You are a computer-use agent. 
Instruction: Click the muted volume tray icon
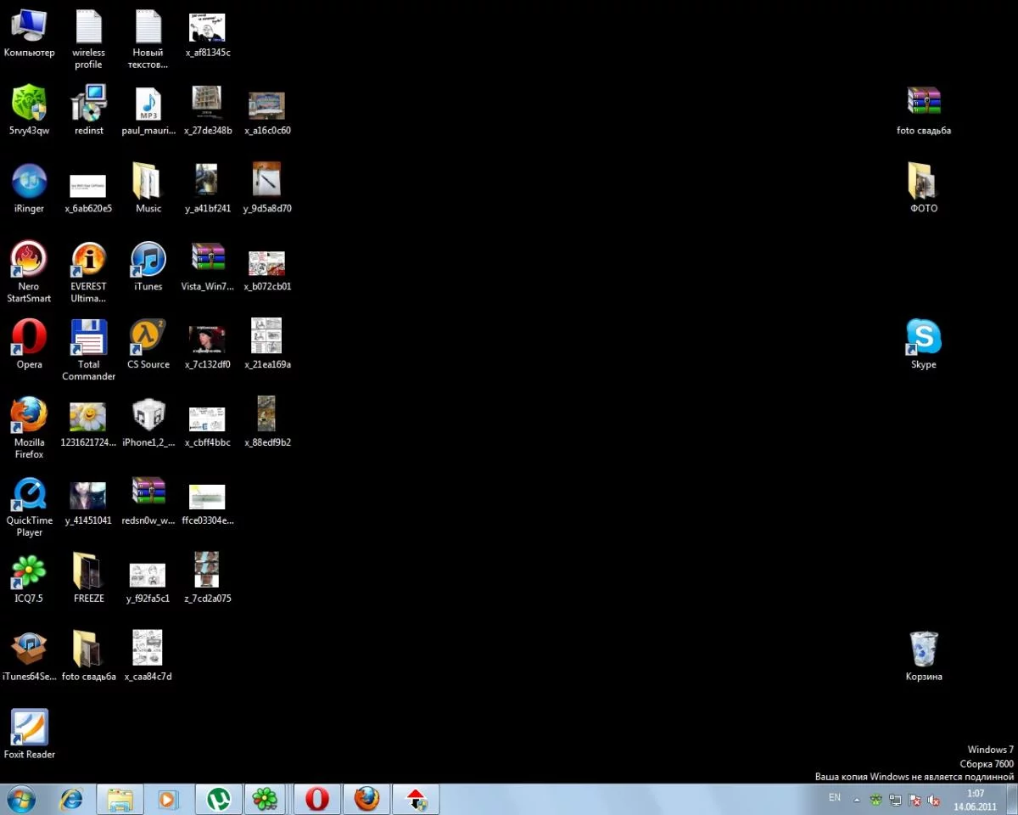point(934,800)
